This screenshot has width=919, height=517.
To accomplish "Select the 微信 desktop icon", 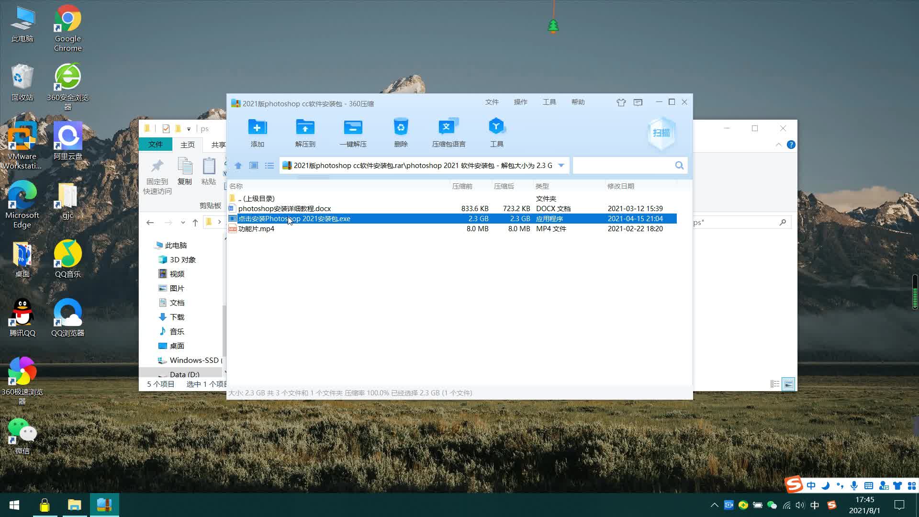I will [22, 436].
